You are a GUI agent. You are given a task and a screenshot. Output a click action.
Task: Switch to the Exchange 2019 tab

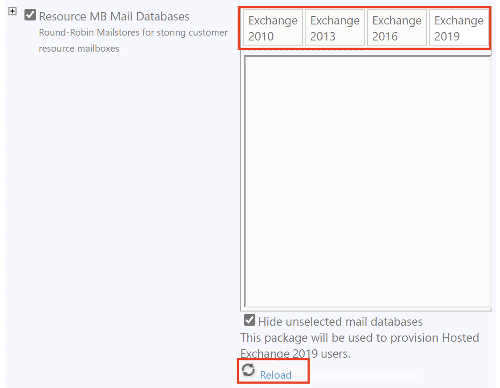(459, 27)
